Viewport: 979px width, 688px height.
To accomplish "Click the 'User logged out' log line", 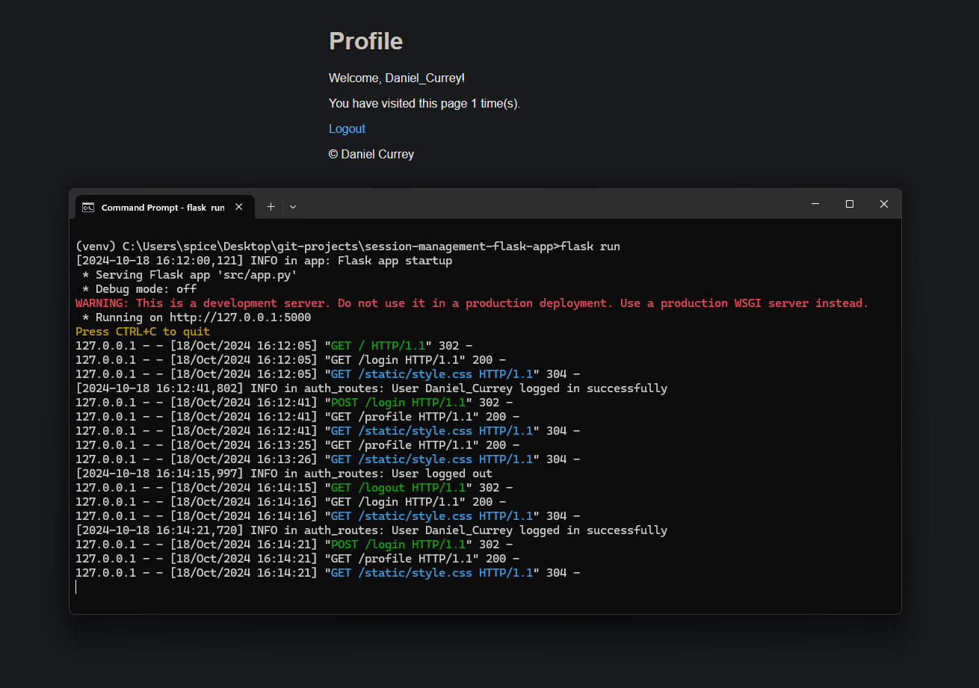I will click(284, 474).
